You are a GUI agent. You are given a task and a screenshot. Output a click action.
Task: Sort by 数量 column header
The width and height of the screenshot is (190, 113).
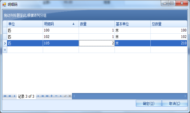97,24
